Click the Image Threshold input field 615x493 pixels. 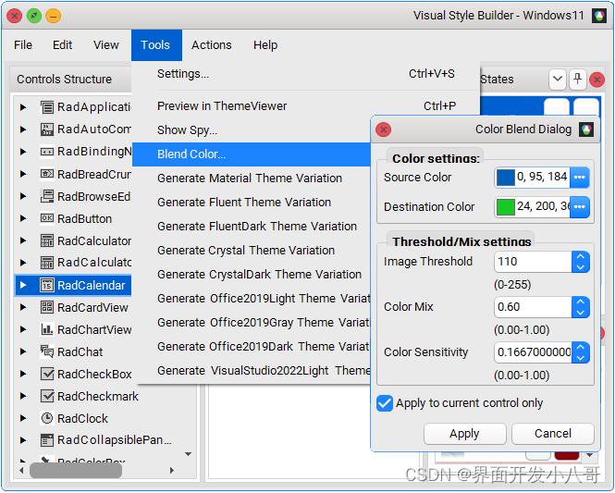point(533,262)
